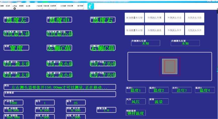The height and width of the screenshot is (119, 218).
Task: Switch to the 波动图 tab
Action: click(8, 6)
